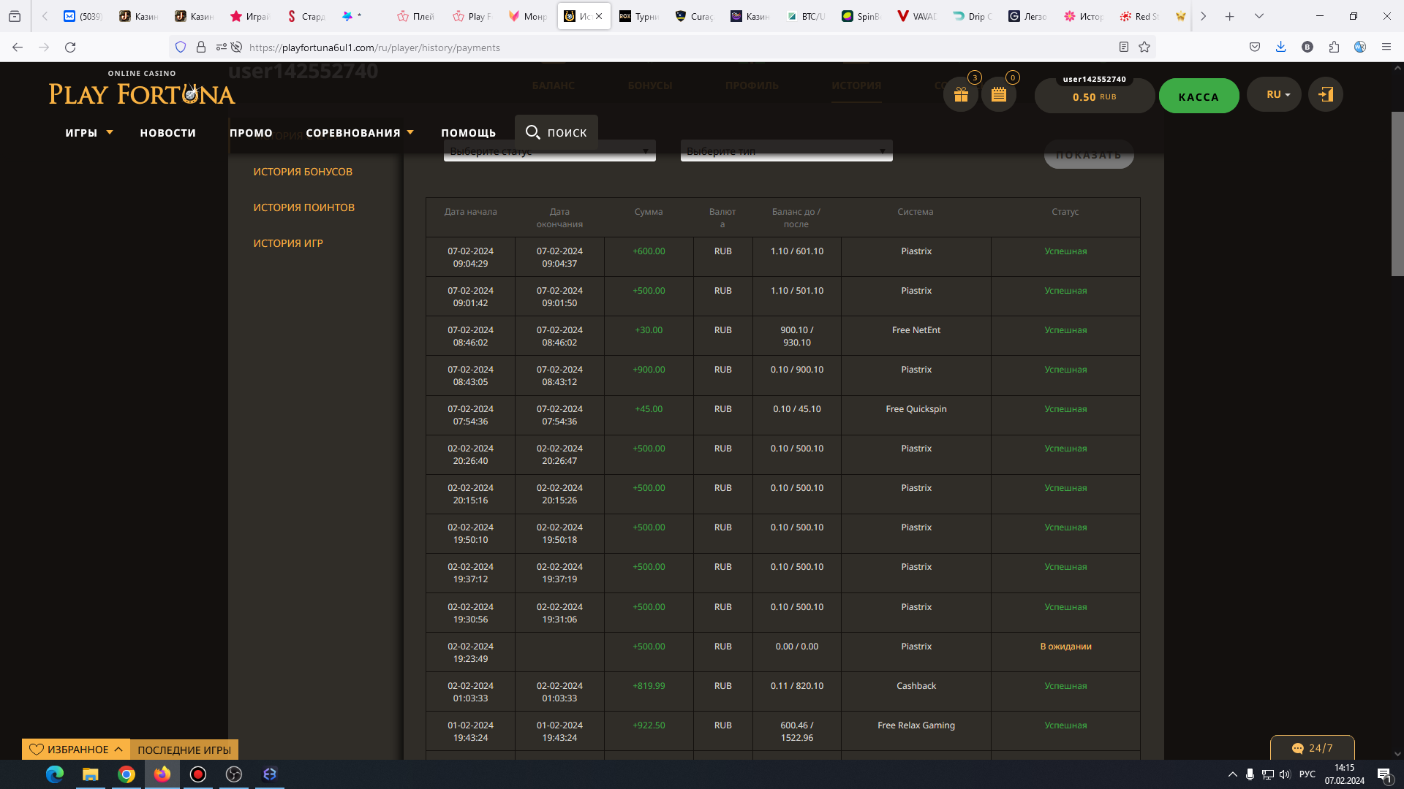Click the green КАССА button

coord(1199,96)
